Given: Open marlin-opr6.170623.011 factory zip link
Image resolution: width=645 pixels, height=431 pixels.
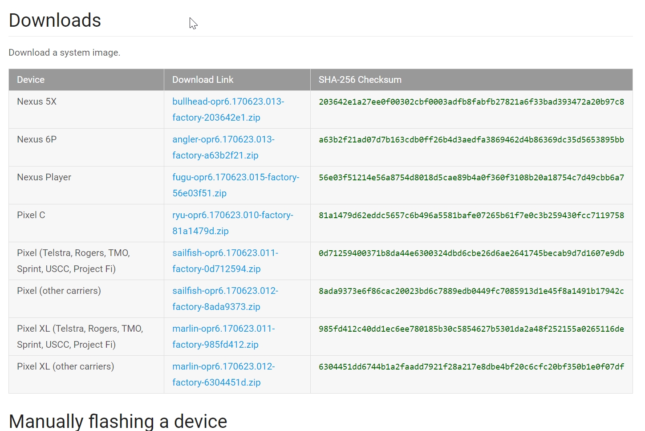Looking at the screenshot, I should 223,337.
